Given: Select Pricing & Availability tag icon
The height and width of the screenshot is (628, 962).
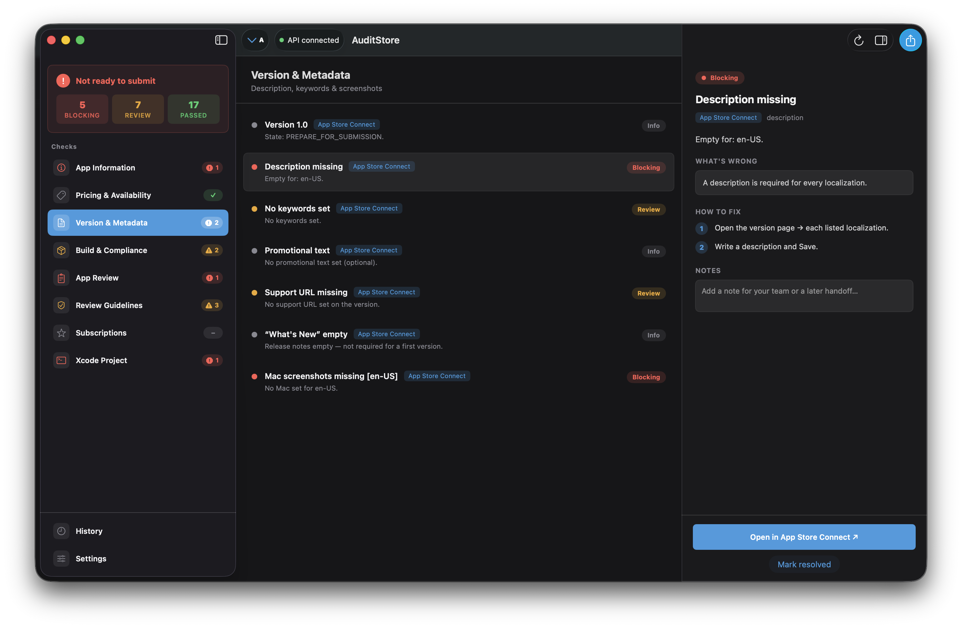Looking at the screenshot, I should 61,195.
